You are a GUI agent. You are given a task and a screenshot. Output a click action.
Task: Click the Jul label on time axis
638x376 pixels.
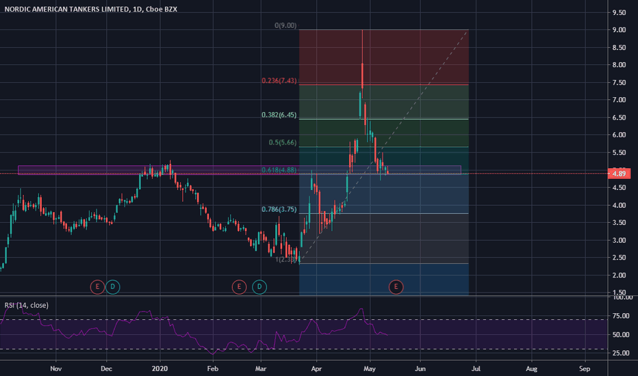[476, 368]
